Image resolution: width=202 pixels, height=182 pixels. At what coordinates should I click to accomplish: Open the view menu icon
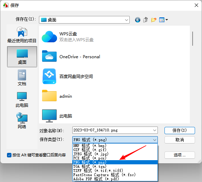pos(163,20)
